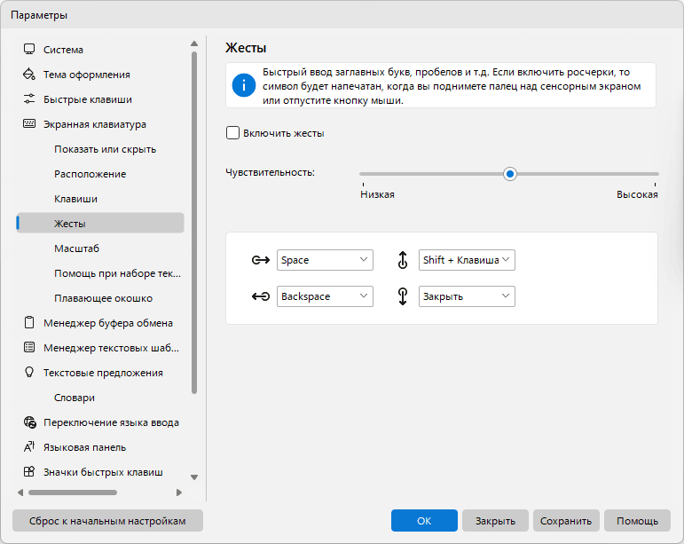
Task: Open the Space gesture dropdown
Action: click(x=325, y=260)
